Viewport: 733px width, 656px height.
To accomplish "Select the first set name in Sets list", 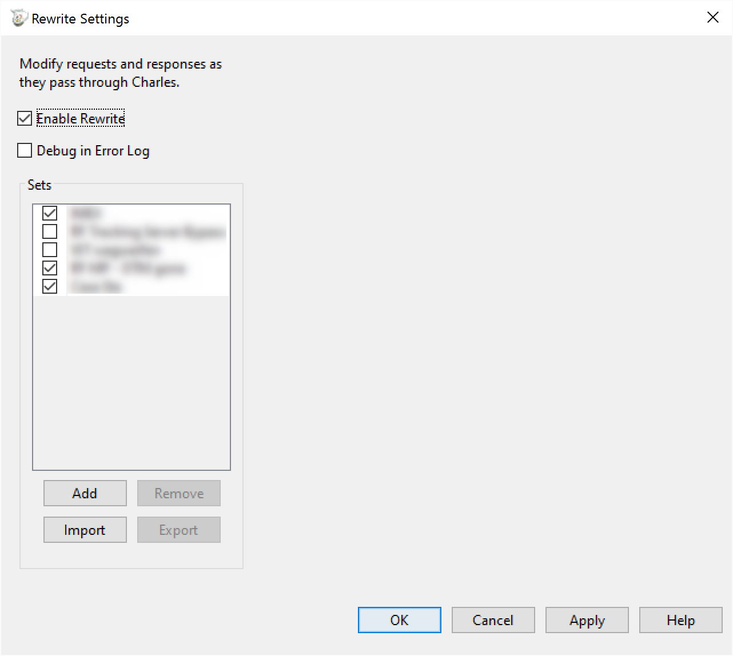I will [x=86, y=214].
